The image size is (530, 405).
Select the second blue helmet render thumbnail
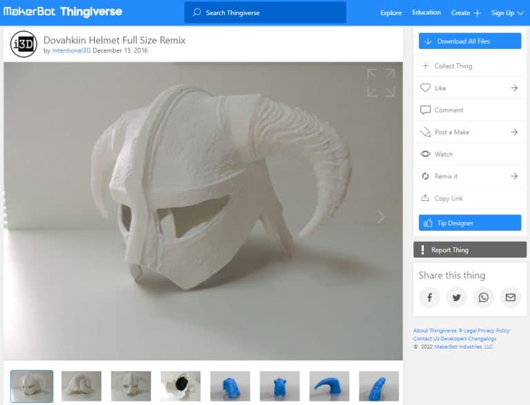click(x=279, y=386)
